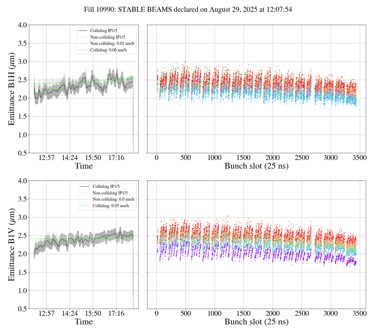The width and height of the screenshot is (376, 334).
Task: Click the Fill 10990 STABLE BEAMS figure title
Action: point(188,10)
